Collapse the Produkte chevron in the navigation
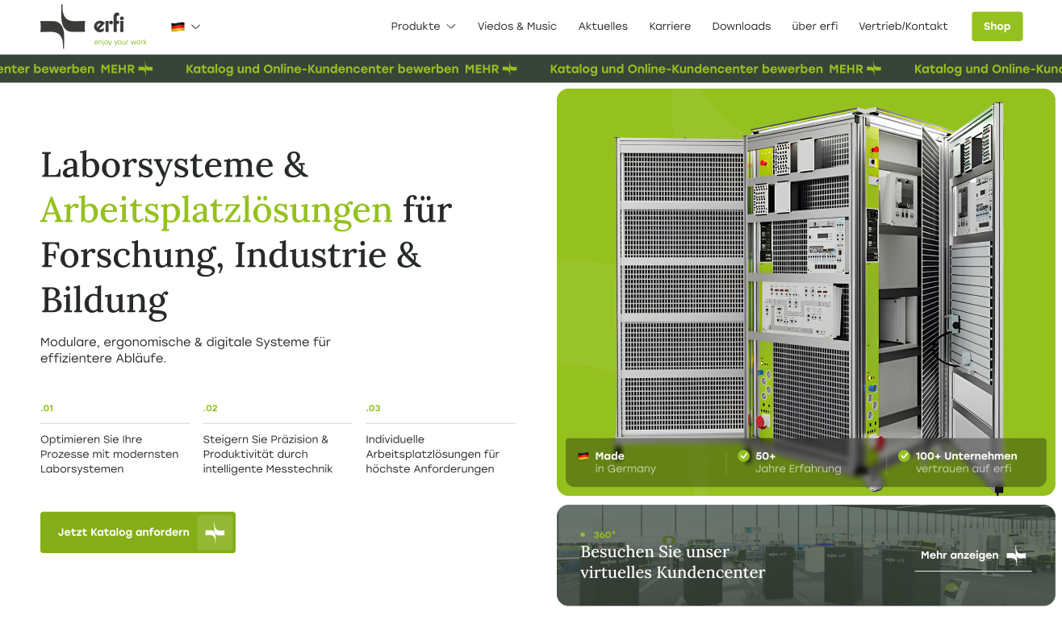The height and width of the screenshot is (628, 1062). (x=451, y=26)
